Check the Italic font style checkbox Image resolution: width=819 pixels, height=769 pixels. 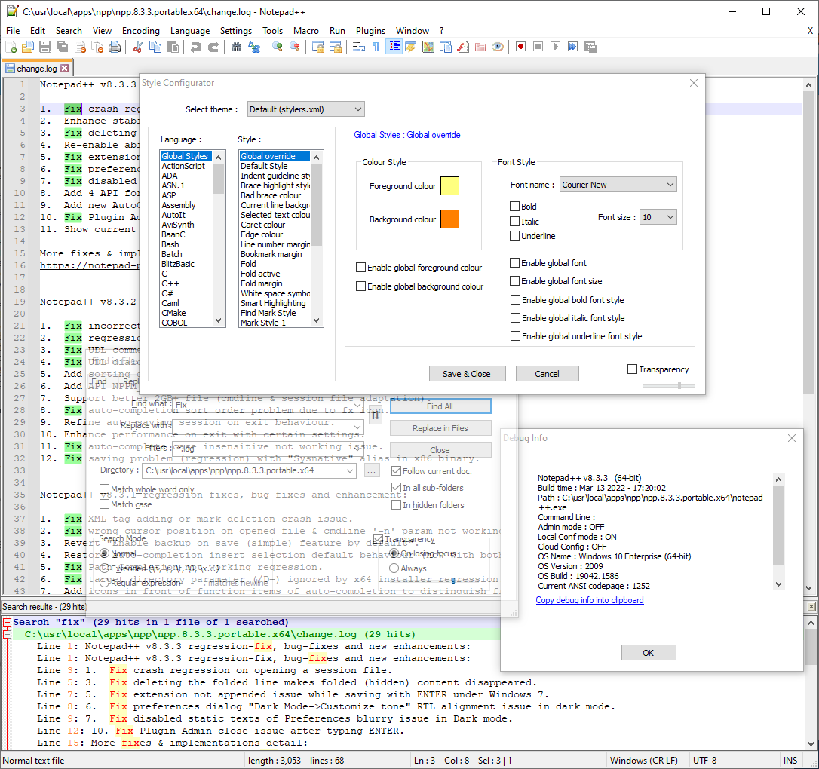[x=514, y=222]
